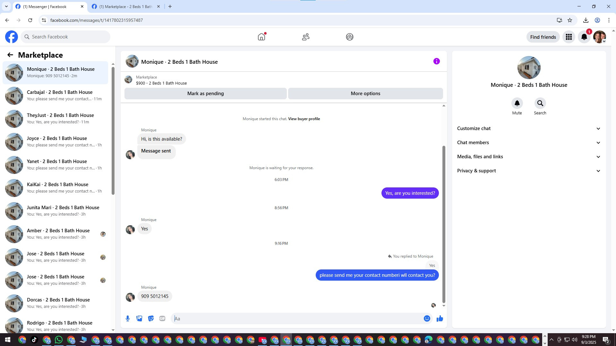Expand the Customize chat section
616x346 pixels.
(529, 128)
